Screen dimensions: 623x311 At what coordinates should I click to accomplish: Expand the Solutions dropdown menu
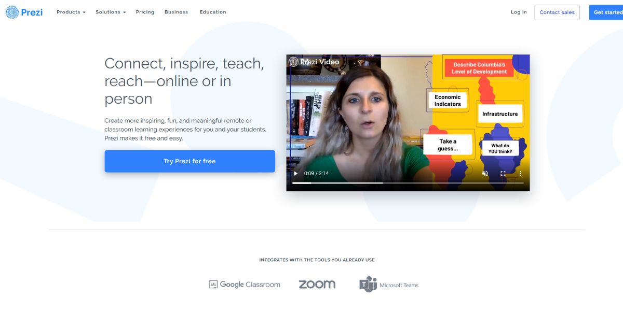click(x=111, y=12)
